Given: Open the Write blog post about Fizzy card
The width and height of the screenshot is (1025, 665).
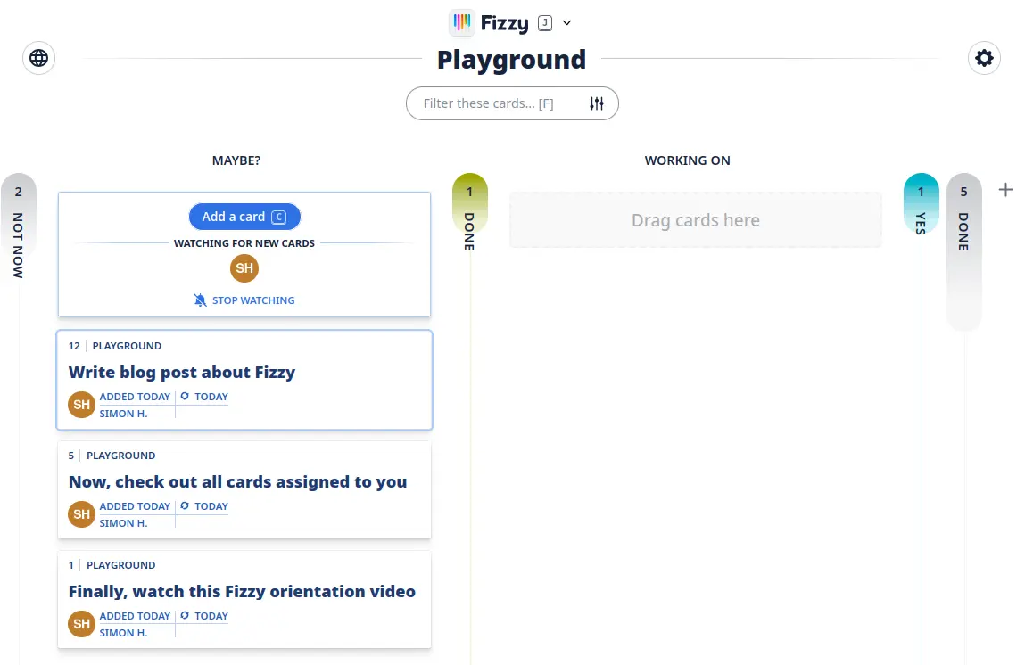Looking at the screenshot, I should [x=182, y=372].
